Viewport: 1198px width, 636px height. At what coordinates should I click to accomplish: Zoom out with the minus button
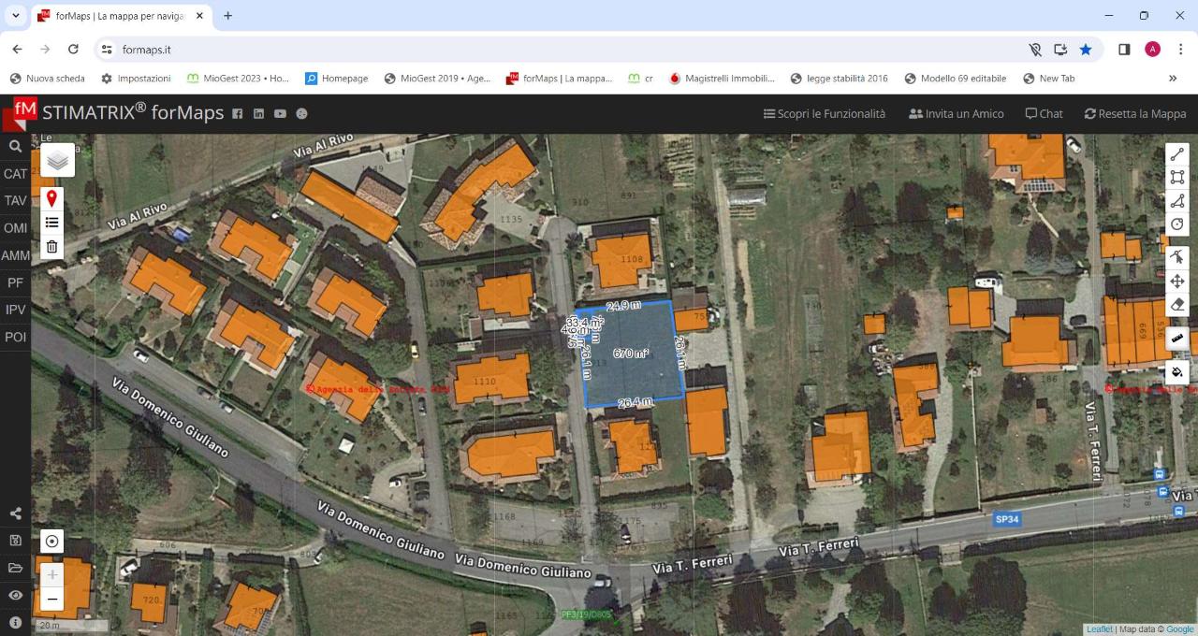click(x=52, y=599)
